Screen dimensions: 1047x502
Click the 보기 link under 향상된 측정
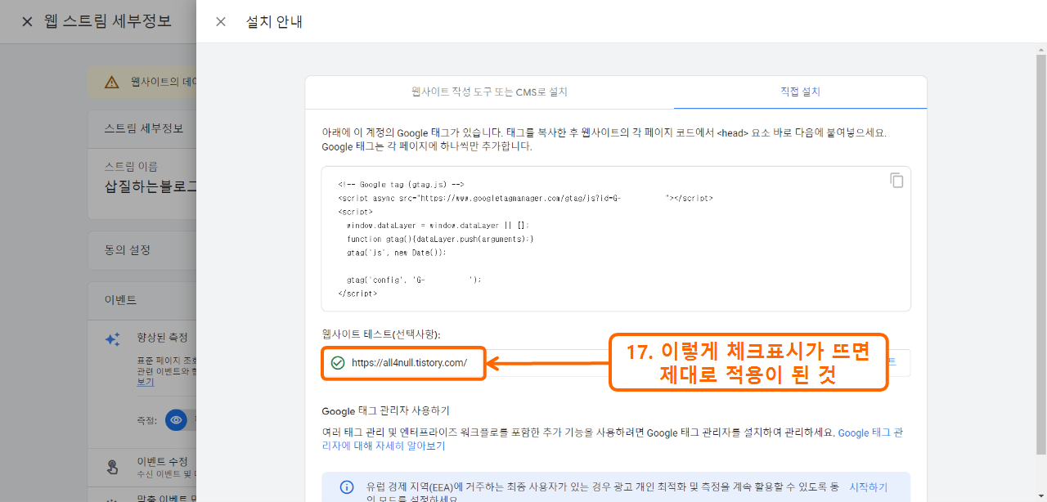click(x=144, y=382)
